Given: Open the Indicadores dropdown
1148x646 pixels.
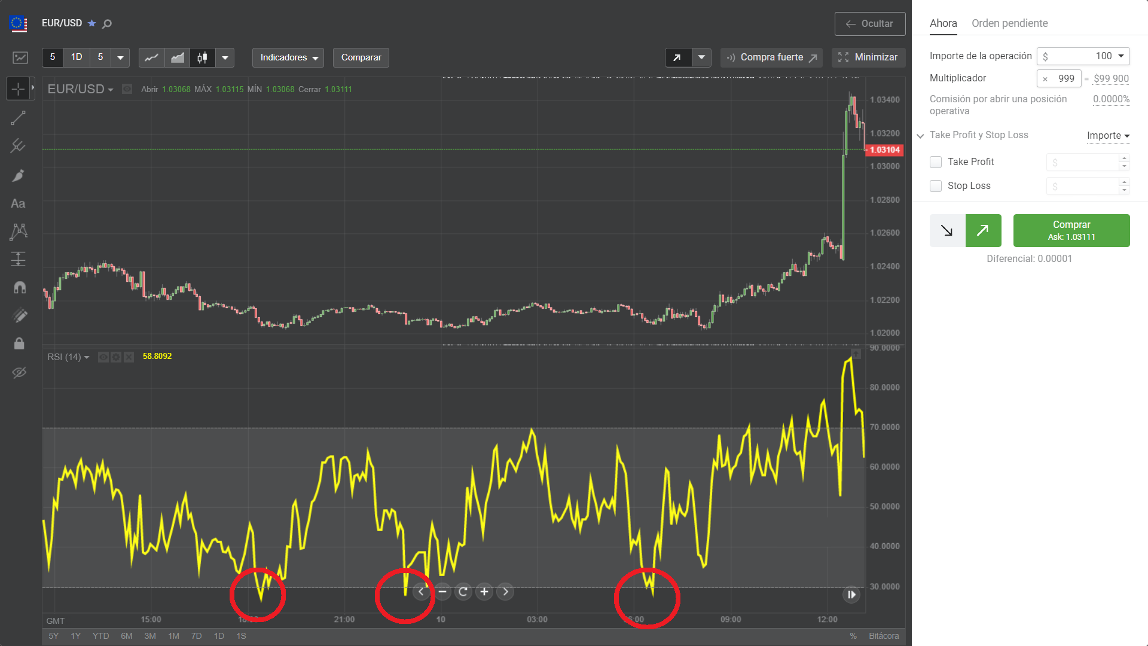Looking at the screenshot, I should tap(288, 57).
